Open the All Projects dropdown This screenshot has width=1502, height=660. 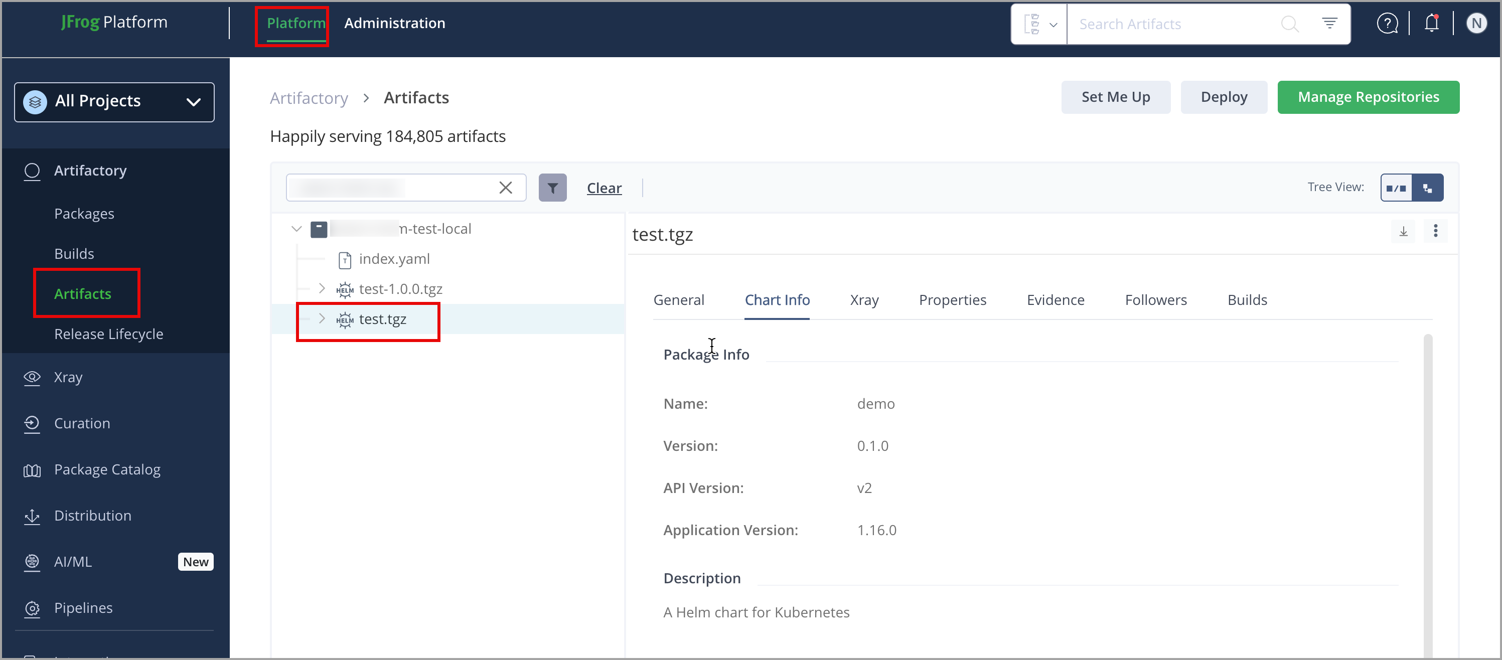tap(114, 101)
